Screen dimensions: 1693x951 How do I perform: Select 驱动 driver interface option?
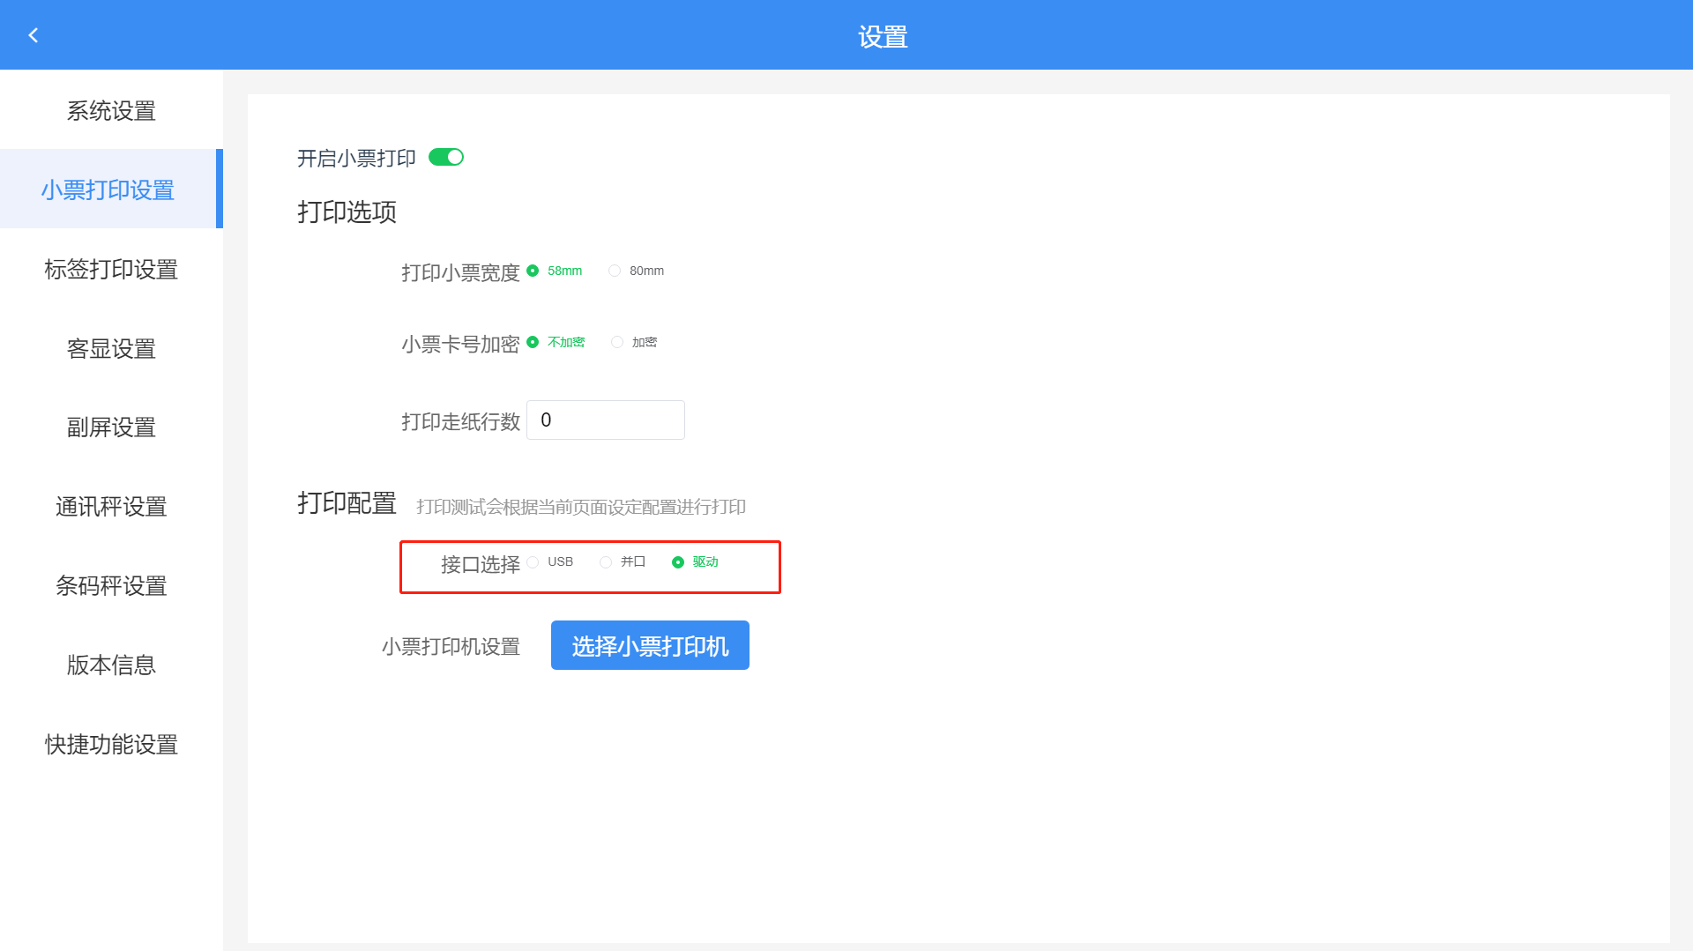[x=678, y=562]
